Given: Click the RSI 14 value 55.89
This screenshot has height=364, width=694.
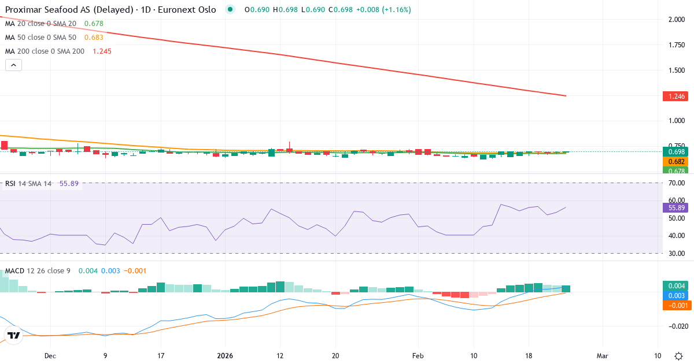Looking at the screenshot, I should [x=68, y=182].
